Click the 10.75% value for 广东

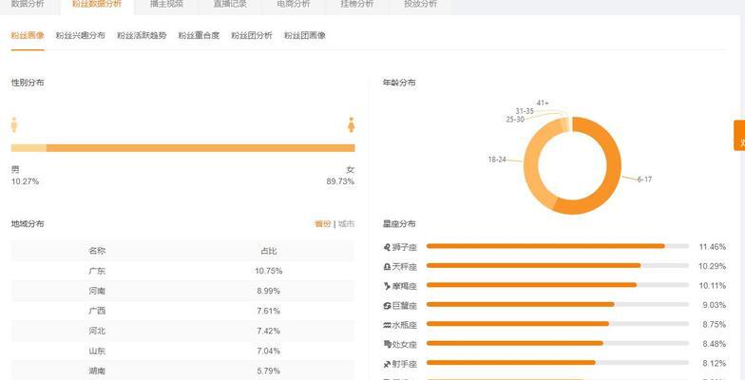pyautogui.click(x=268, y=271)
